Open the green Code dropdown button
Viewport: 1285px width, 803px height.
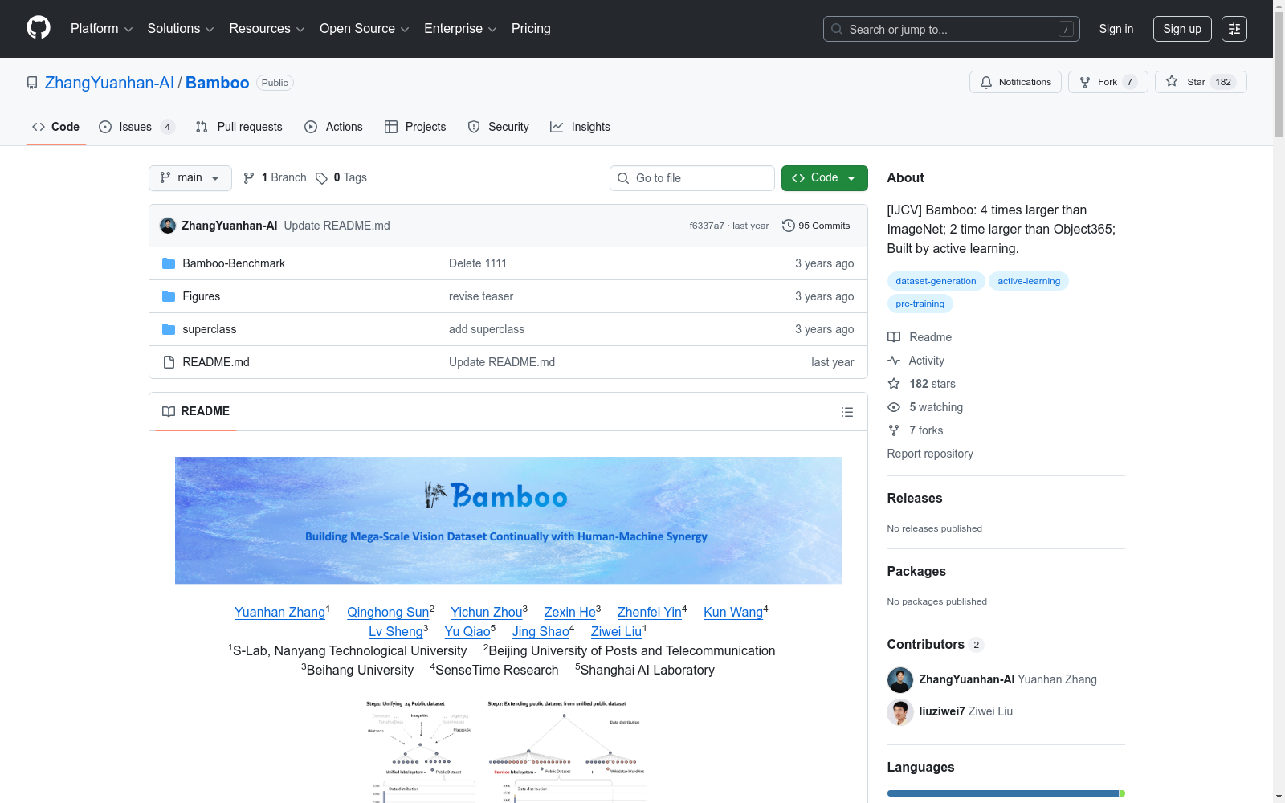click(x=825, y=178)
